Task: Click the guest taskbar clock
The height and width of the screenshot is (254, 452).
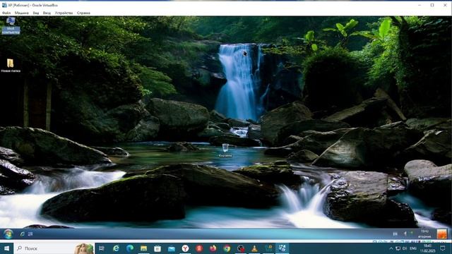Action: point(424,234)
